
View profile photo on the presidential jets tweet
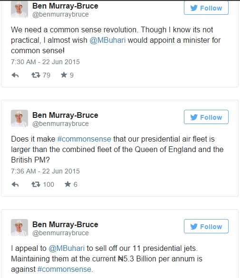pos(19,228)
